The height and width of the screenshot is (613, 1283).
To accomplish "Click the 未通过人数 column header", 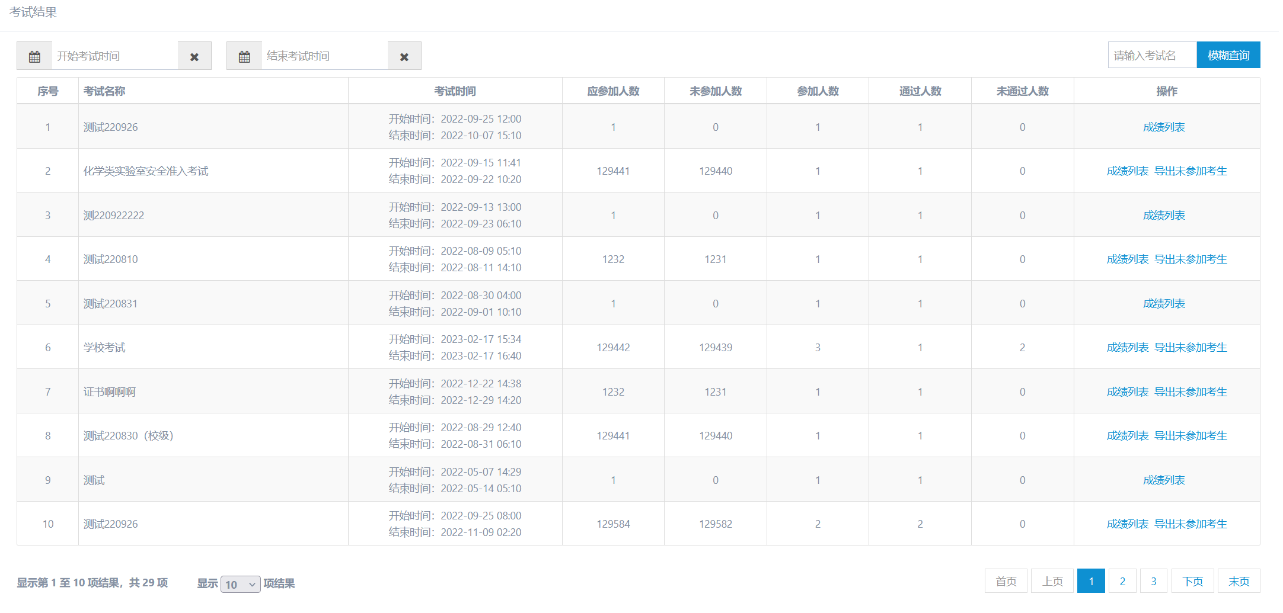I will click(x=1023, y=91).
